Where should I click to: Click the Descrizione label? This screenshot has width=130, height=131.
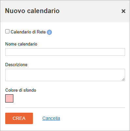(x=16, y=65)
